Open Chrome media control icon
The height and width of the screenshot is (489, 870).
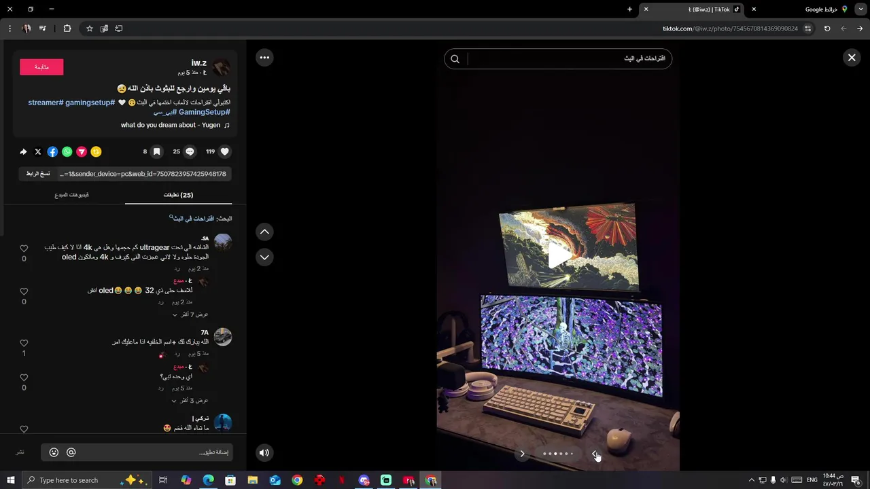coord(43,29)
